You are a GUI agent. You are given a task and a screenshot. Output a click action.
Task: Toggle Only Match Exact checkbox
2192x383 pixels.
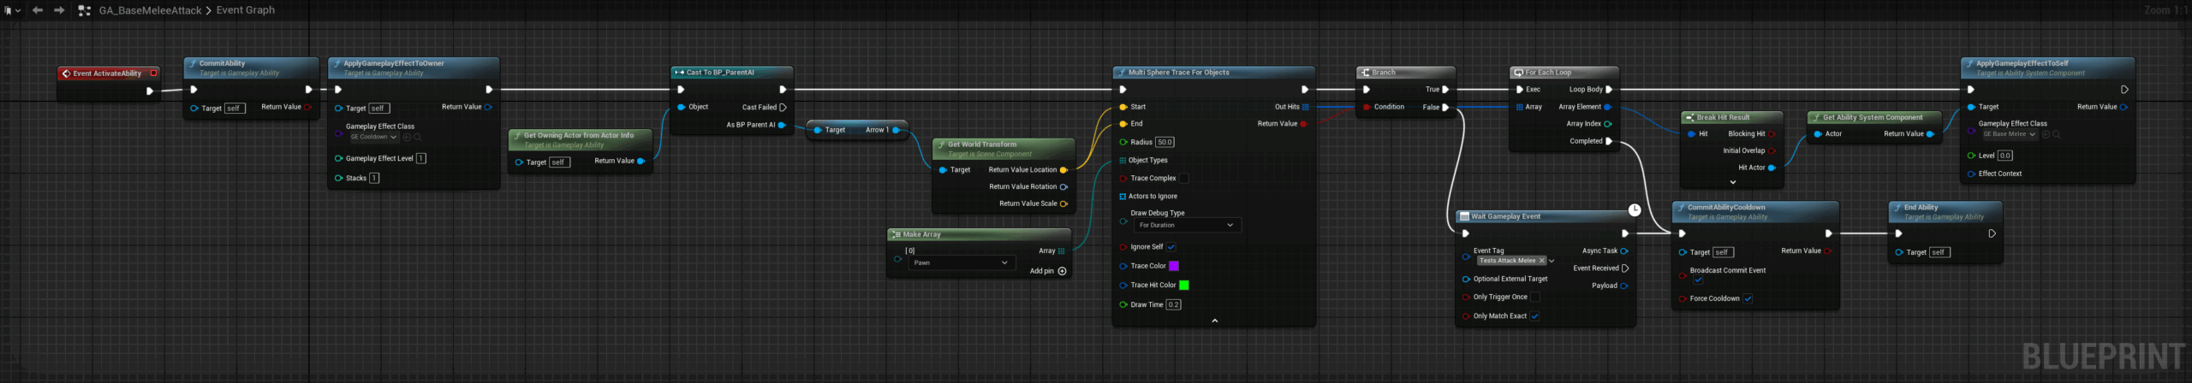pos(1535,316)
